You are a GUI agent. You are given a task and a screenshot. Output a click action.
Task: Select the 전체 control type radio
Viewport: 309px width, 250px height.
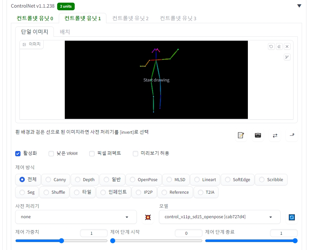coord(28,179)
